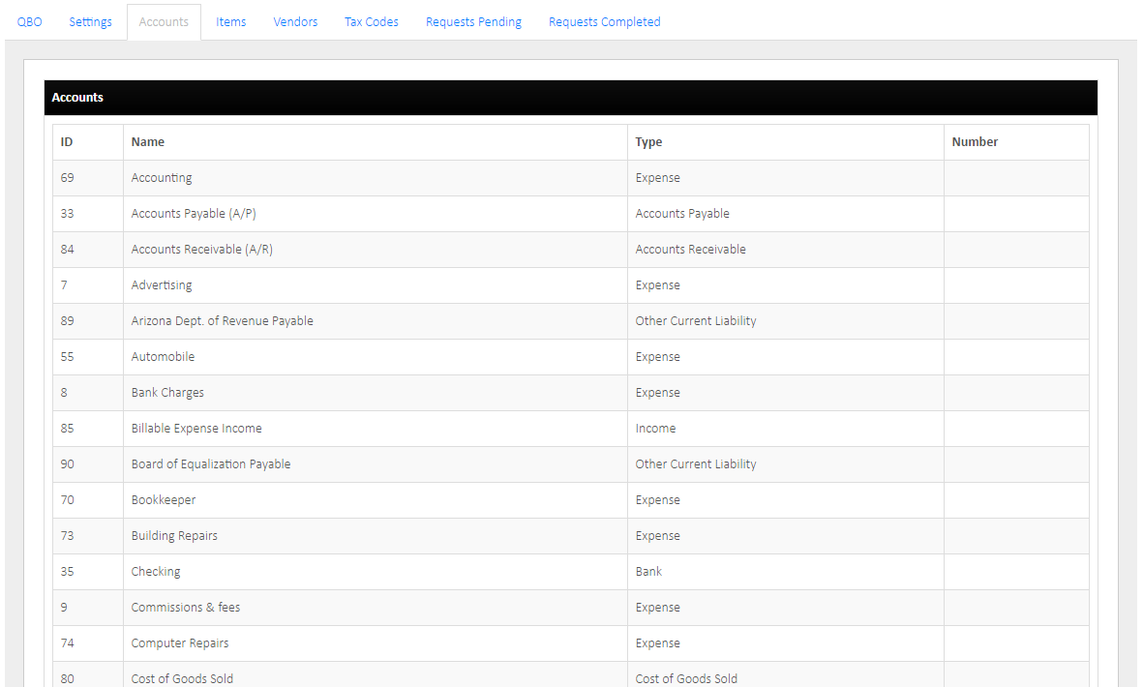Switch to the Settings tab
1143x687 pixels.
pyautogui.click(x=90, y=22)
